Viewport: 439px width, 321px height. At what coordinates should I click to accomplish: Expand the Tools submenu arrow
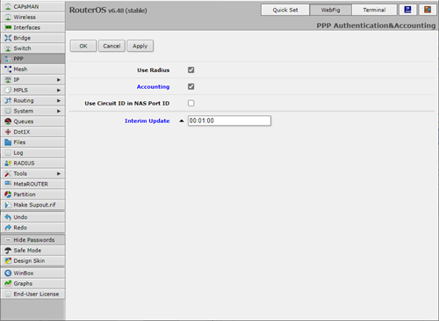tap(59, 173)
